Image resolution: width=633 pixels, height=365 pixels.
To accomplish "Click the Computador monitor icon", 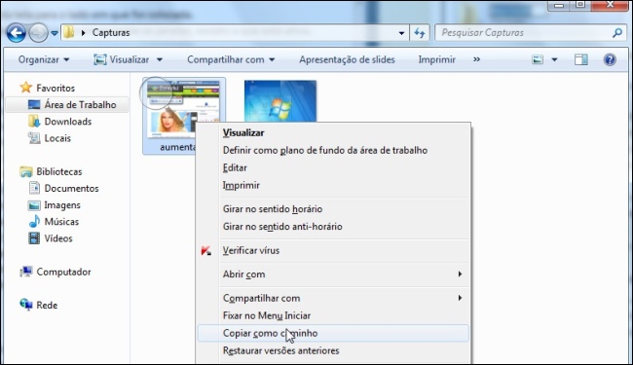I will click(26, 272).
